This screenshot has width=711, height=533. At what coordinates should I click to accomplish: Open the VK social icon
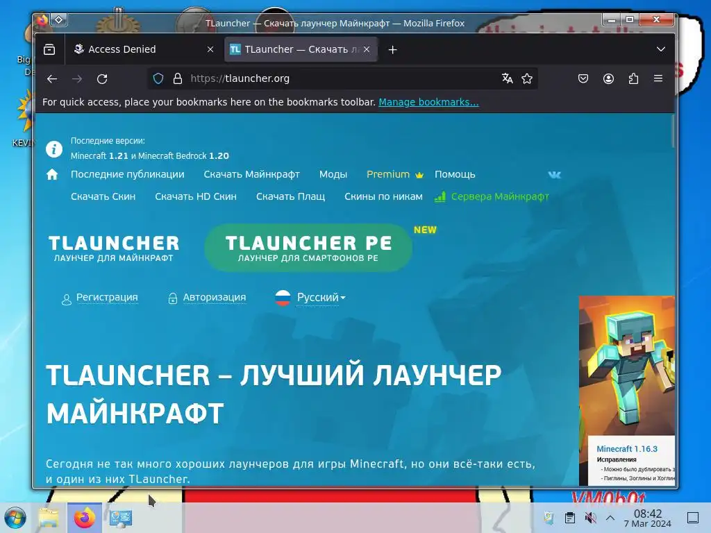[x=555, y=174]
